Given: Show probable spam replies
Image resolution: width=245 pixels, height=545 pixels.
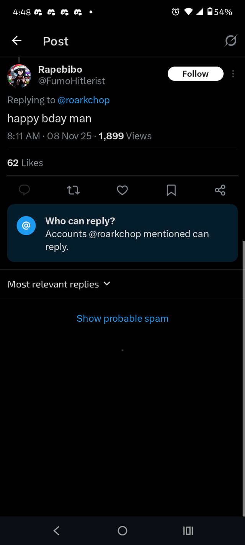Looking at the screenshot, I should (122, 319).
